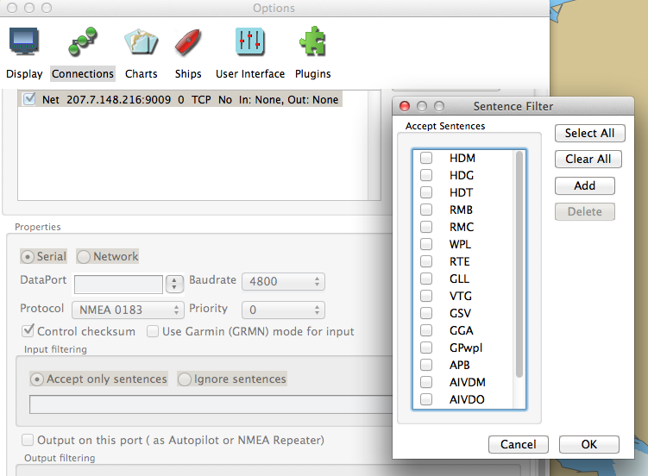The height and width of the screenshot is (476, 648).
Task: Toggle the Net 207.7.148.216:9009 connection checkbox
Action: [x=29, y=99]
